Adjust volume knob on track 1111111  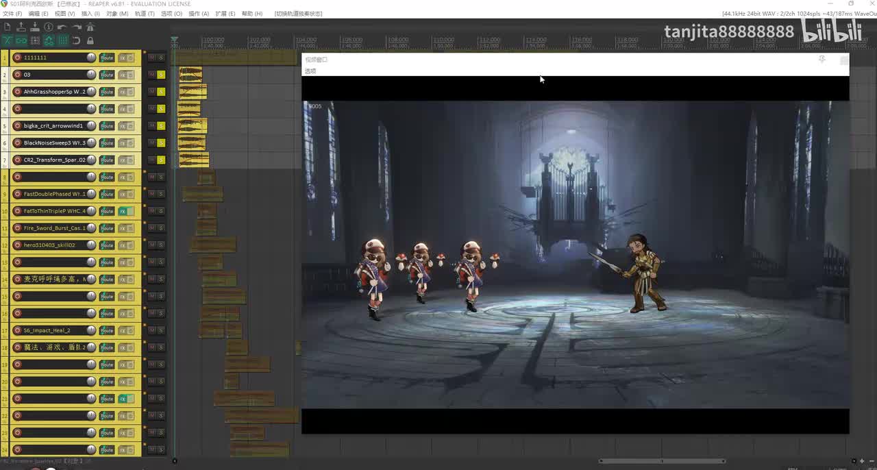point(90,58)
